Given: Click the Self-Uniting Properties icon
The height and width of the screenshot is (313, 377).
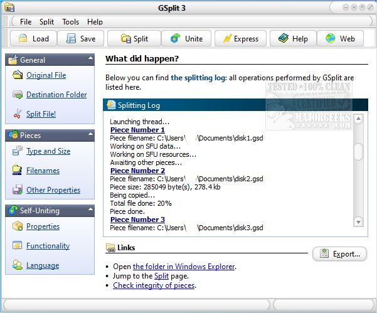Looking at the screenshot, I should tap(16, 227).
